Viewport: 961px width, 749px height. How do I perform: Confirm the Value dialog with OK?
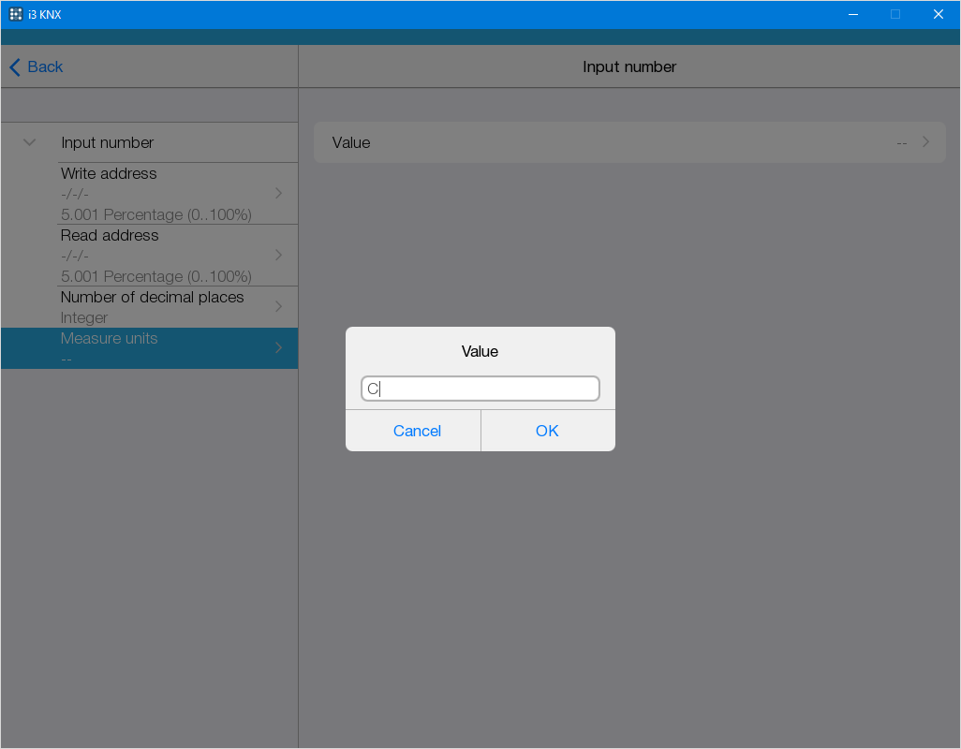coord(547,431)
